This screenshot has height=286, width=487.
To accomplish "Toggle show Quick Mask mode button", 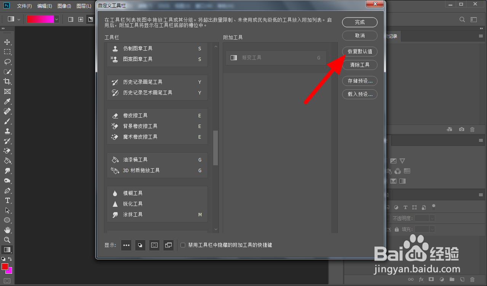I will pos(154,245).
